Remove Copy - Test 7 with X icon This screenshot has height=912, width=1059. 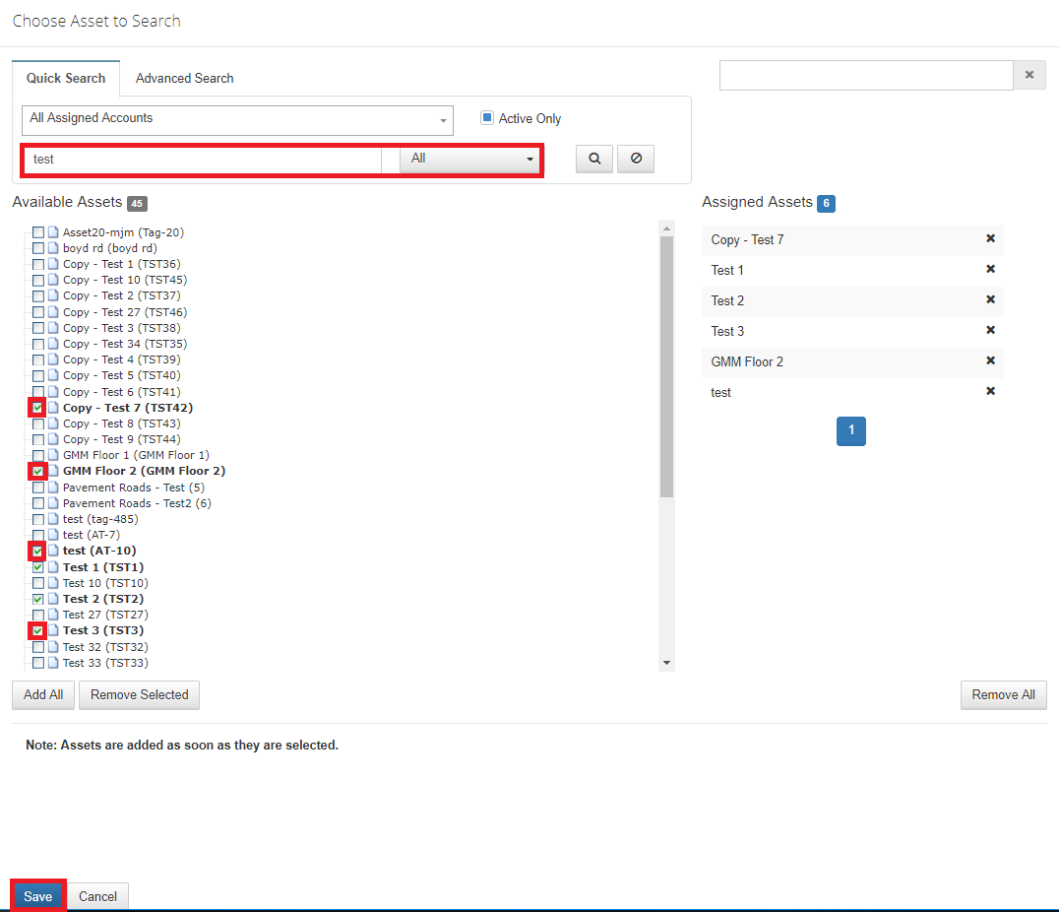tap(990, 239)
